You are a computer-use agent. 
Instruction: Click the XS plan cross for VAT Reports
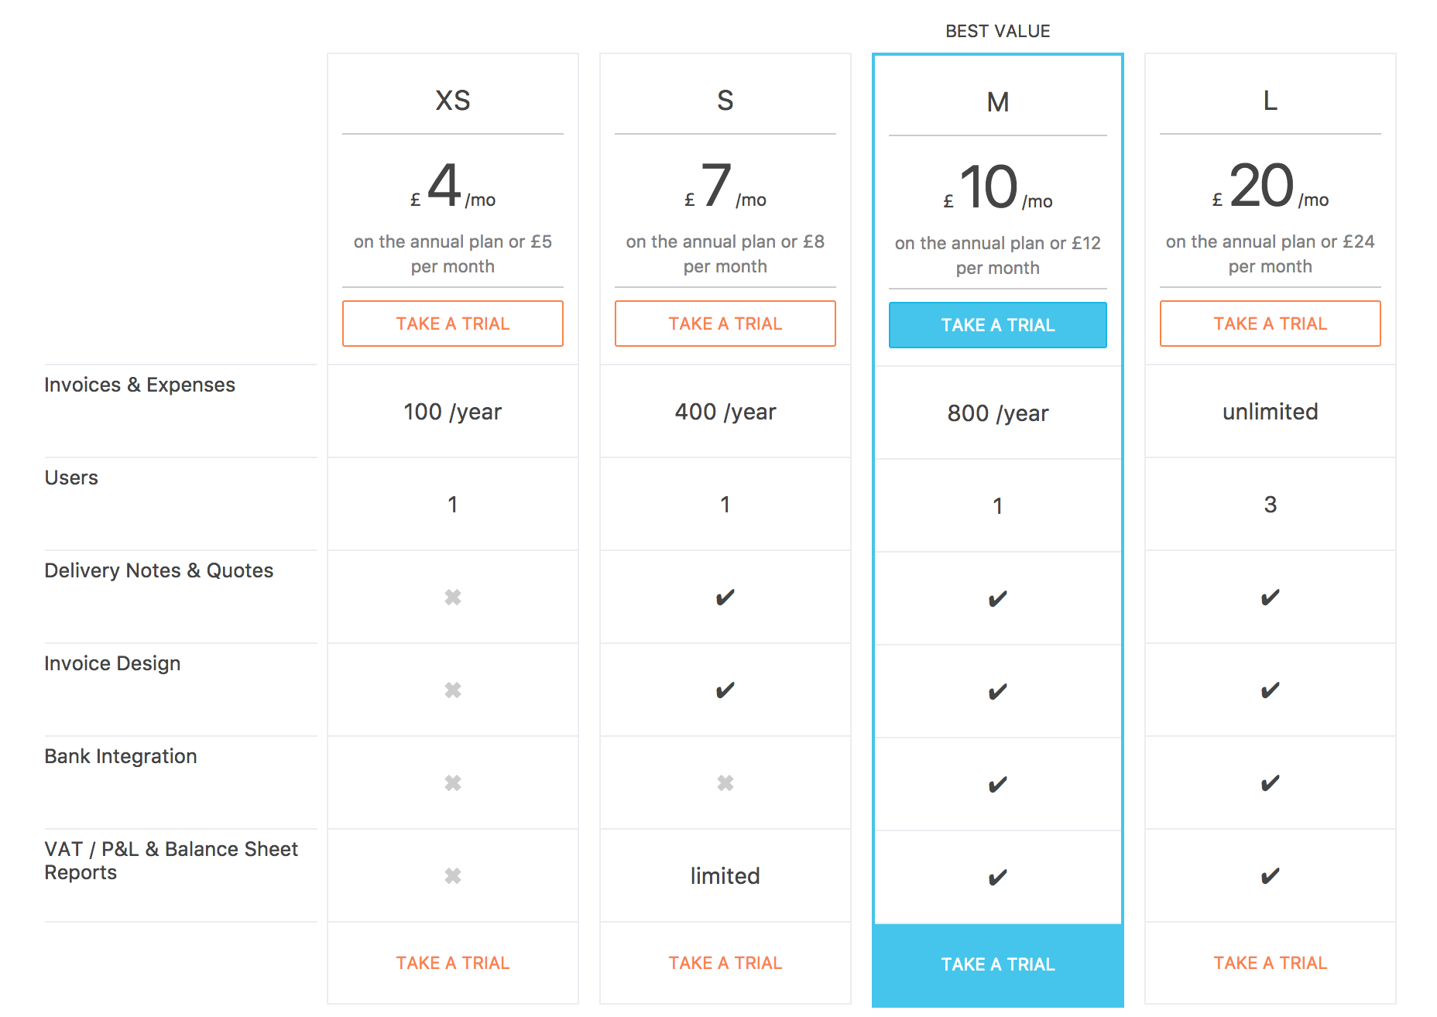point(453,876)
